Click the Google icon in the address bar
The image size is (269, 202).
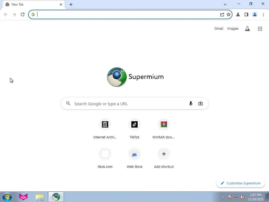click(33, 14)
